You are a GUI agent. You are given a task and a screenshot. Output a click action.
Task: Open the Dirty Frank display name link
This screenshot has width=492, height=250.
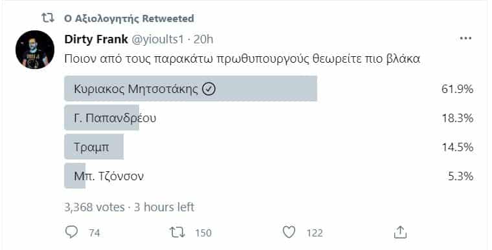point(96,39)
